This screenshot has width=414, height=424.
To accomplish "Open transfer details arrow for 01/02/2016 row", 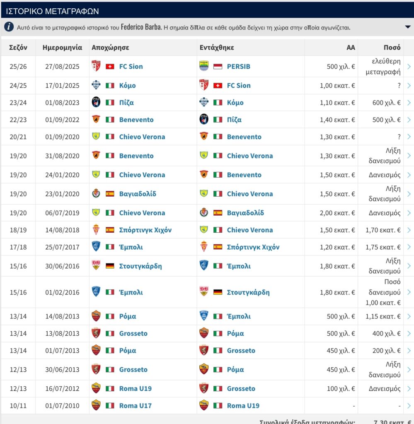I will [409, 292].
